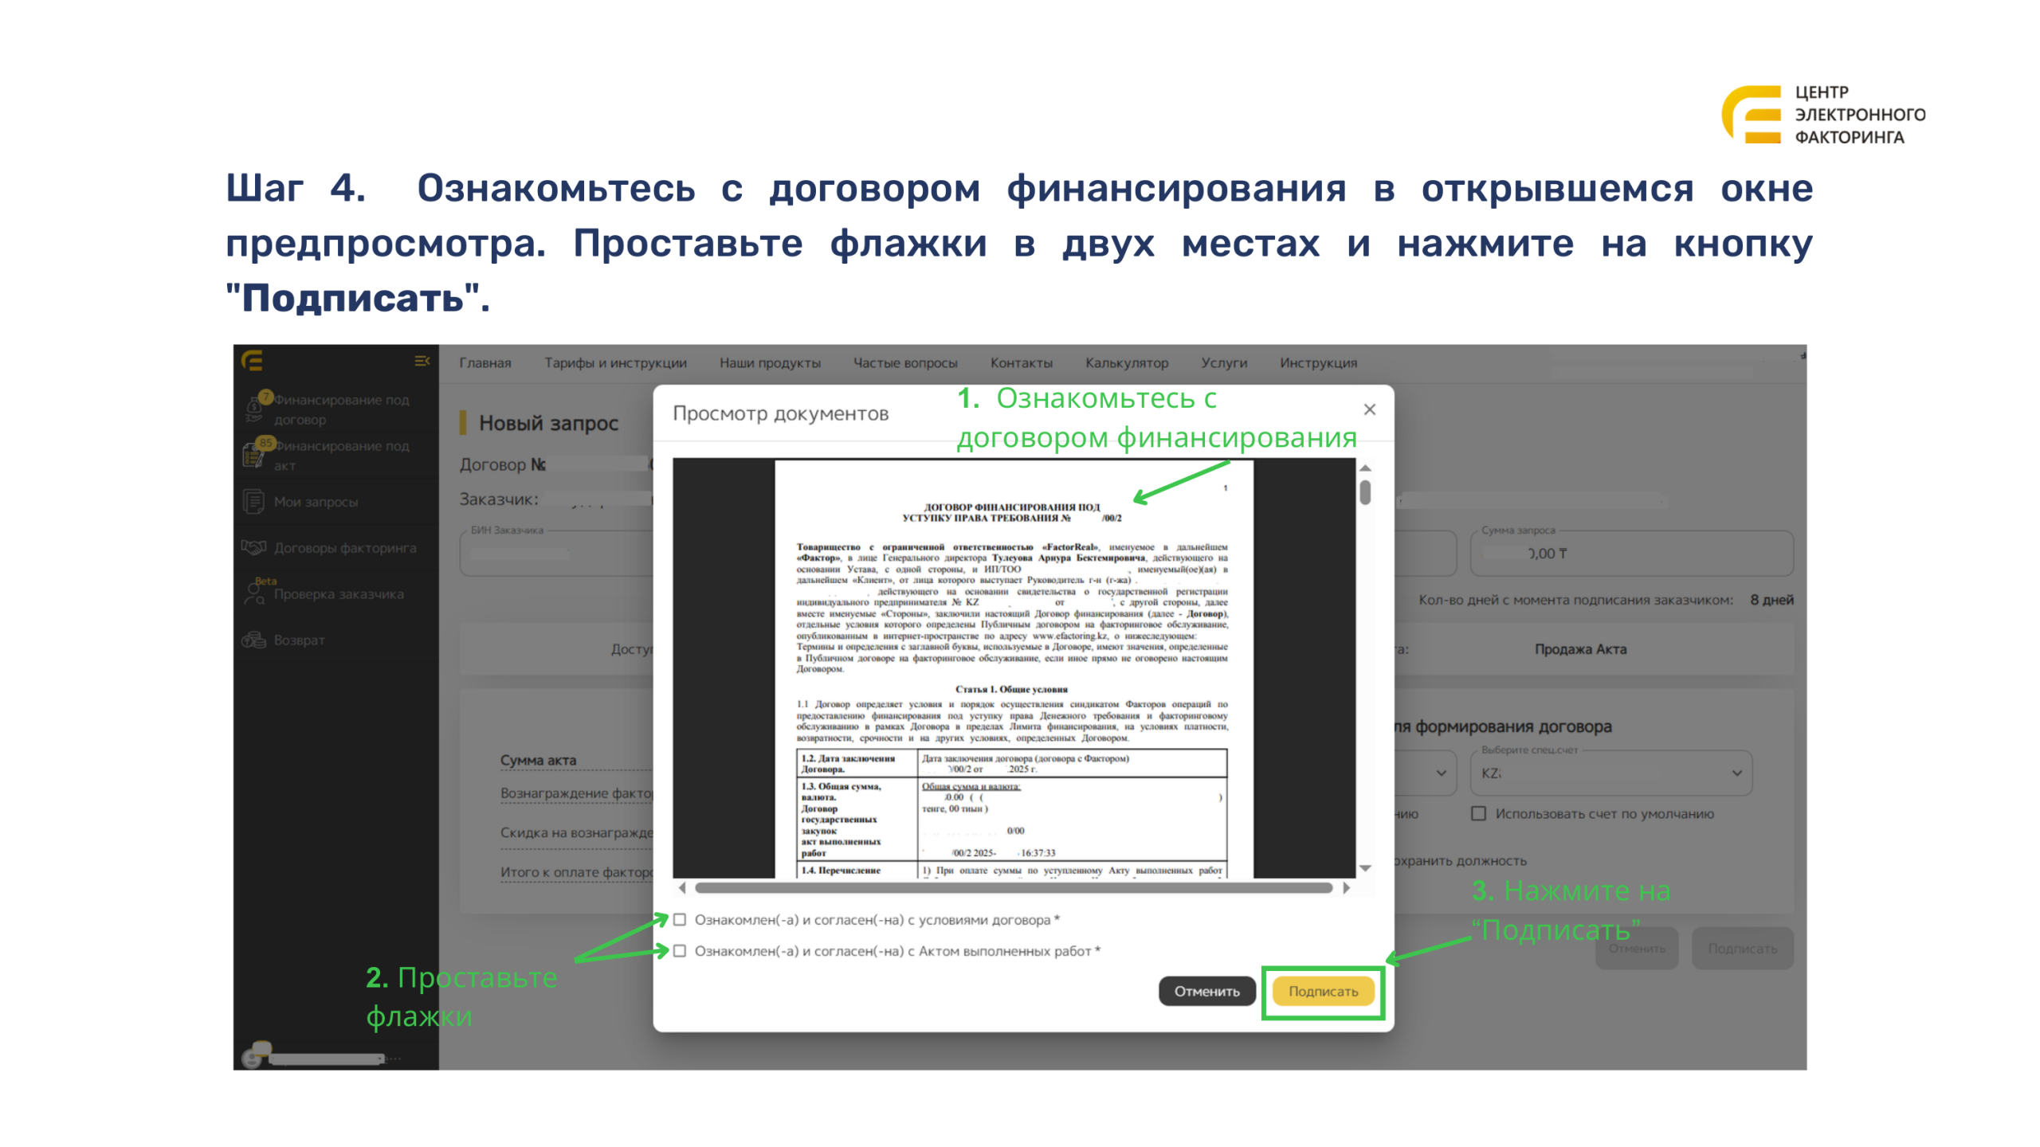Open Мои запросы in sidebar
The width and height of the screenshot is (2040, 1147).
(316, 502)
